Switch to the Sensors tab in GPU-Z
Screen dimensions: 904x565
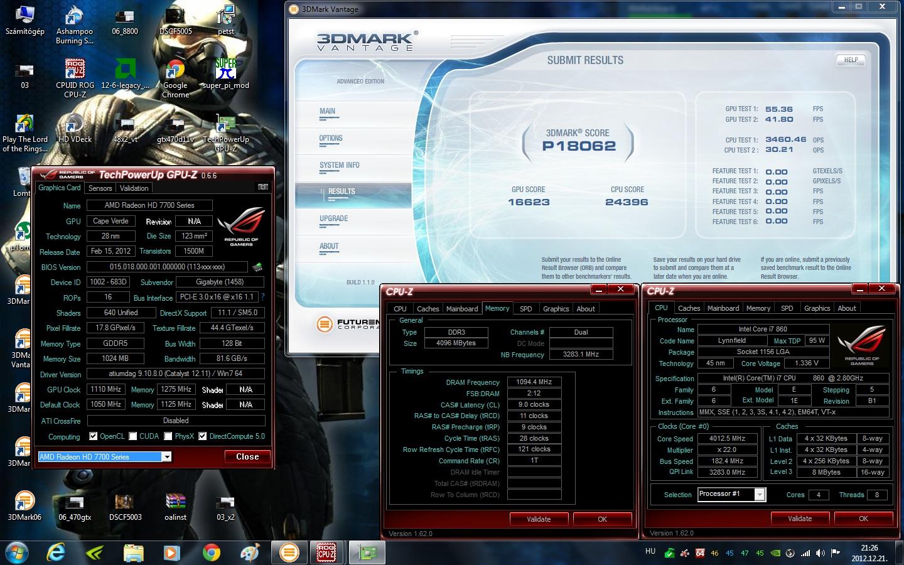pyautogui.click(x=100, y=188)
